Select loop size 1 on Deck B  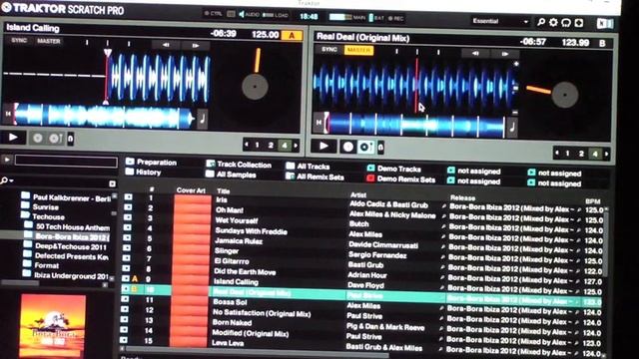tap(568, 154)
